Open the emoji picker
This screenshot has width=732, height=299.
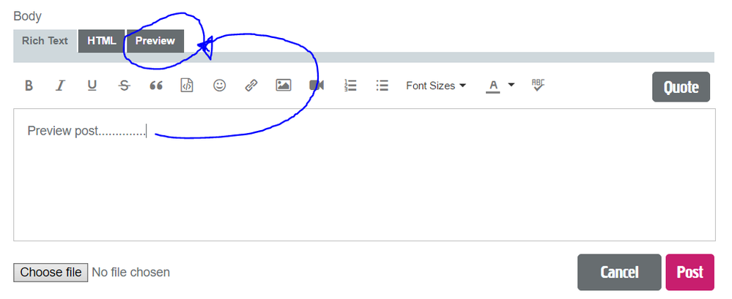click(219, 86)
